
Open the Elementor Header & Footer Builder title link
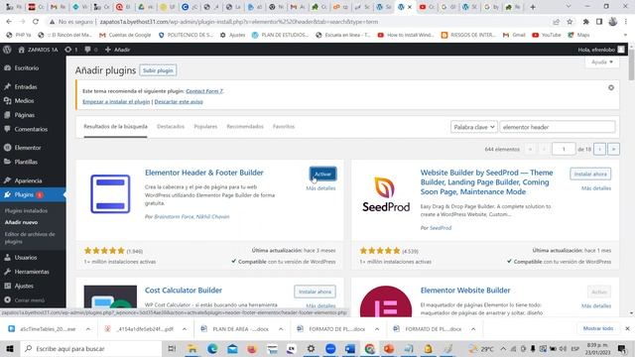click(x=204, y=173)
